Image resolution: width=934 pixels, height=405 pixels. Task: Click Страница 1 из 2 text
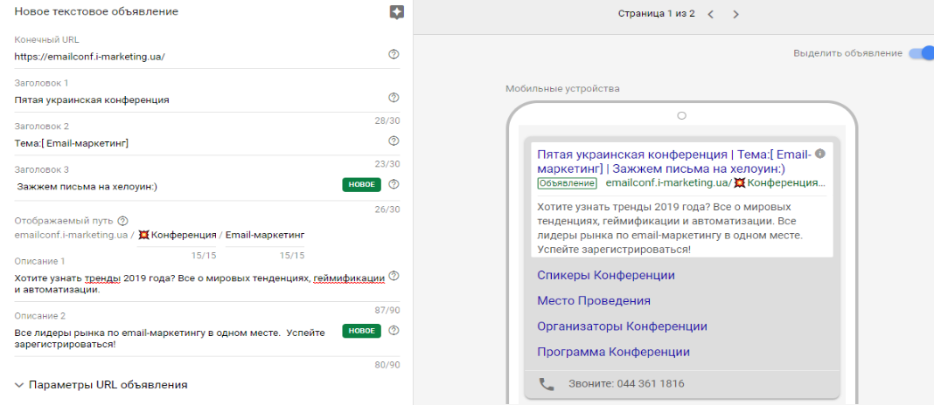[x=657, y=14]
